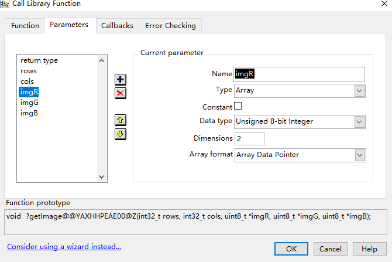Viewport: 392px width, 262px height.
Task: Add a new parameter with the plus icon
Action: (x=121, y=80)
